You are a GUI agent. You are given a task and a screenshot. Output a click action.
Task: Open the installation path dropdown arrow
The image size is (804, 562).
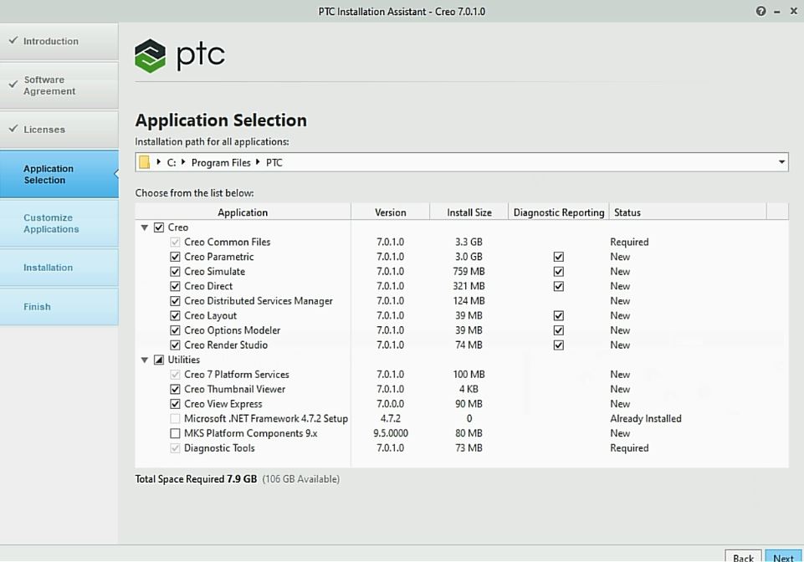point(781,162)
